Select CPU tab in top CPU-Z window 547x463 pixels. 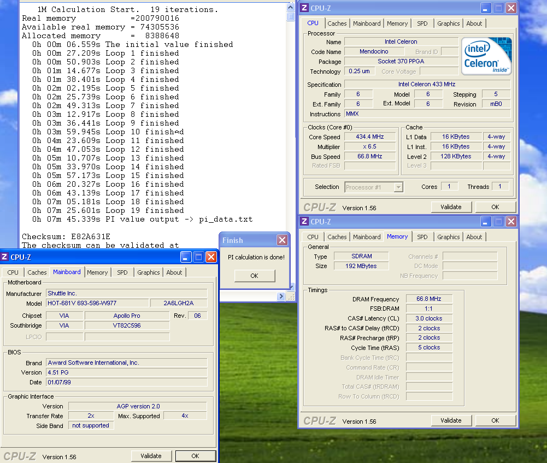click(x=313, y=23)
